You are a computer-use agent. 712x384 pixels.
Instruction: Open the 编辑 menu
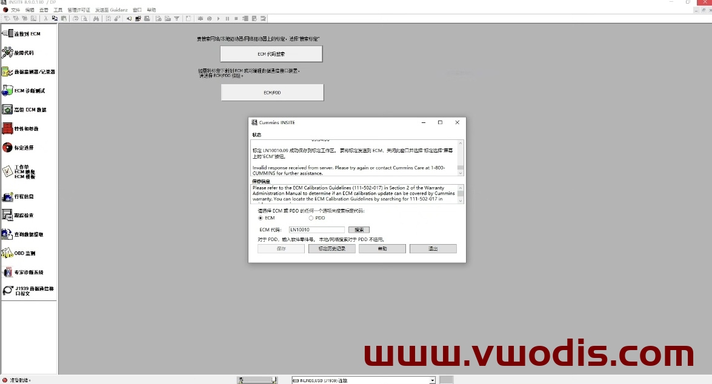point(30,10)
